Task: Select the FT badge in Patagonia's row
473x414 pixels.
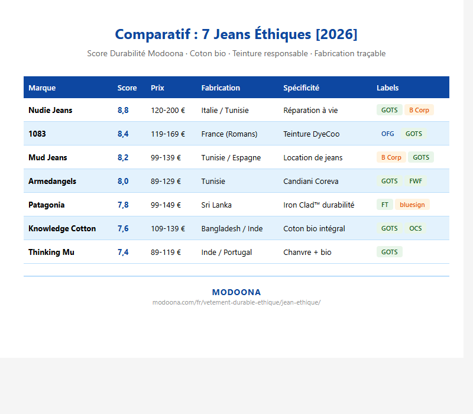Action: [x=385, y=205]
